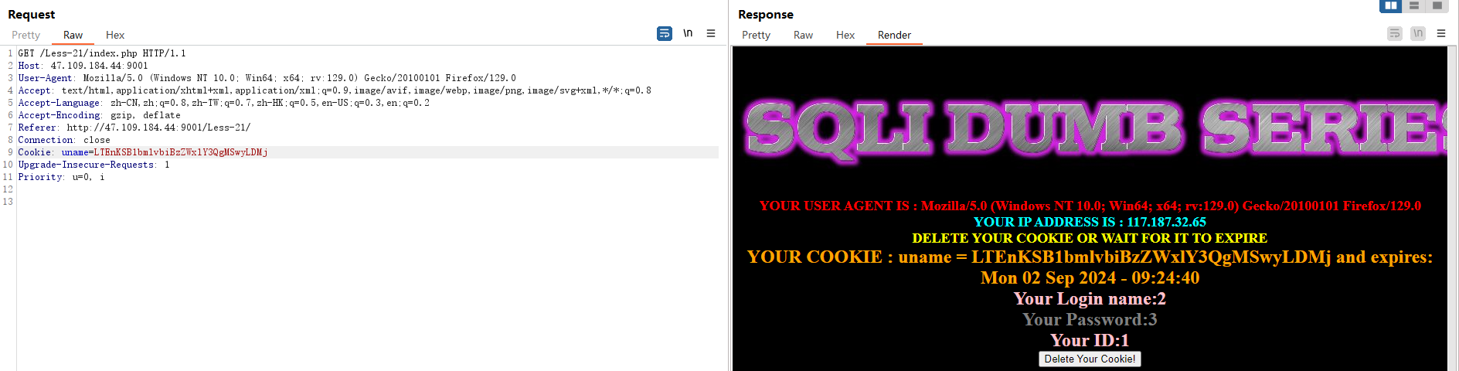
Task: Click the Response render vertical scrollbar
Action: [x=1453, y=209]
